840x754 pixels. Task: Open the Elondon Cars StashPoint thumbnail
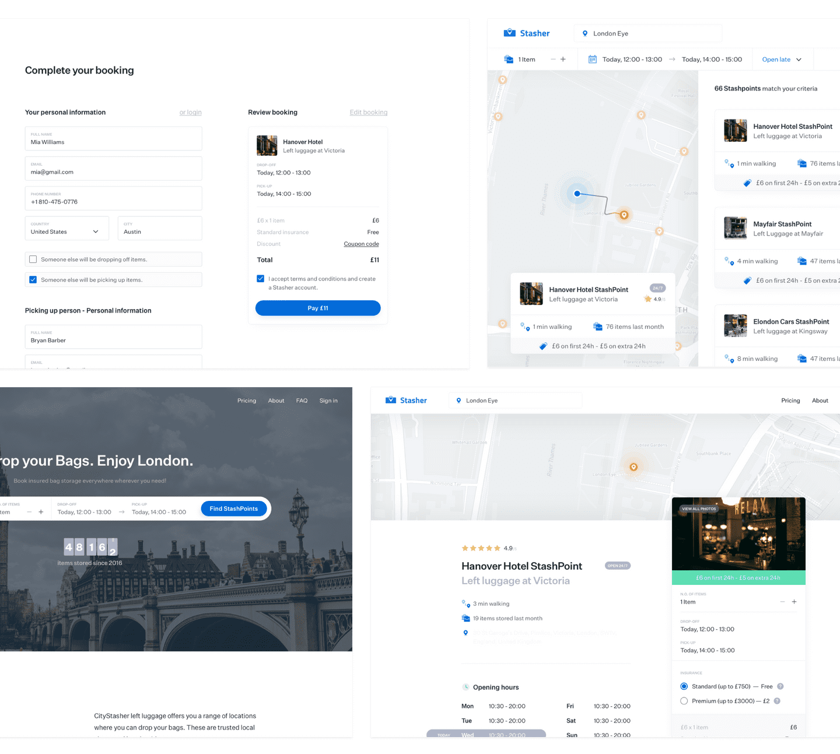pyautogui.click(x=736, y=325)
